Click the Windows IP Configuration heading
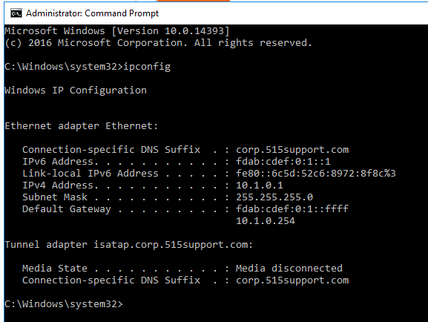 [76, 90]
